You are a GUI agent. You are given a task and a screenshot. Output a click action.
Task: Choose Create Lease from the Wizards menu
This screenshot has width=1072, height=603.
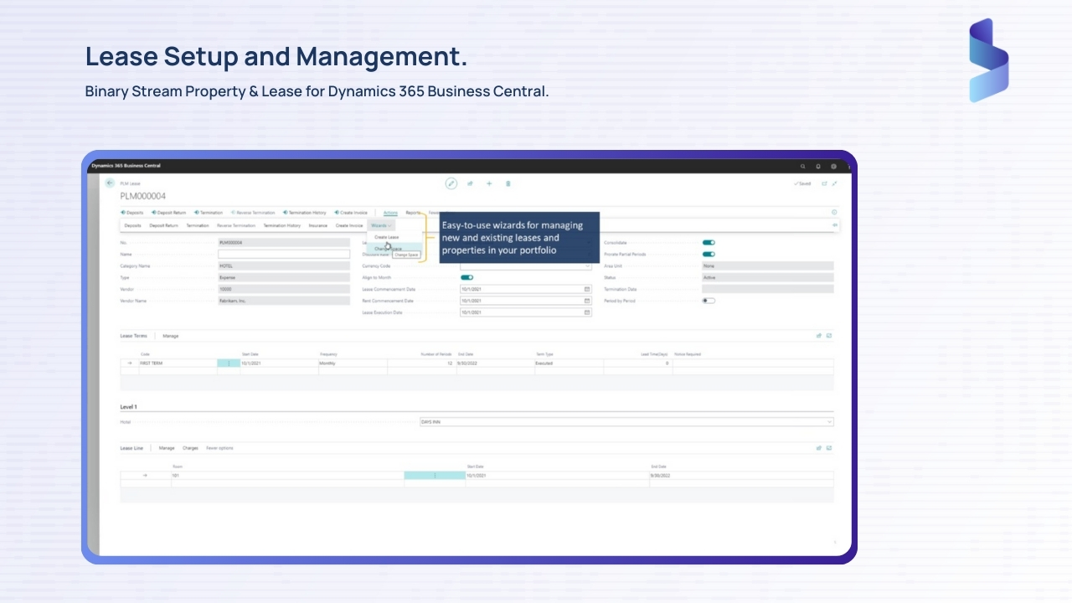(x=387, y=237)
